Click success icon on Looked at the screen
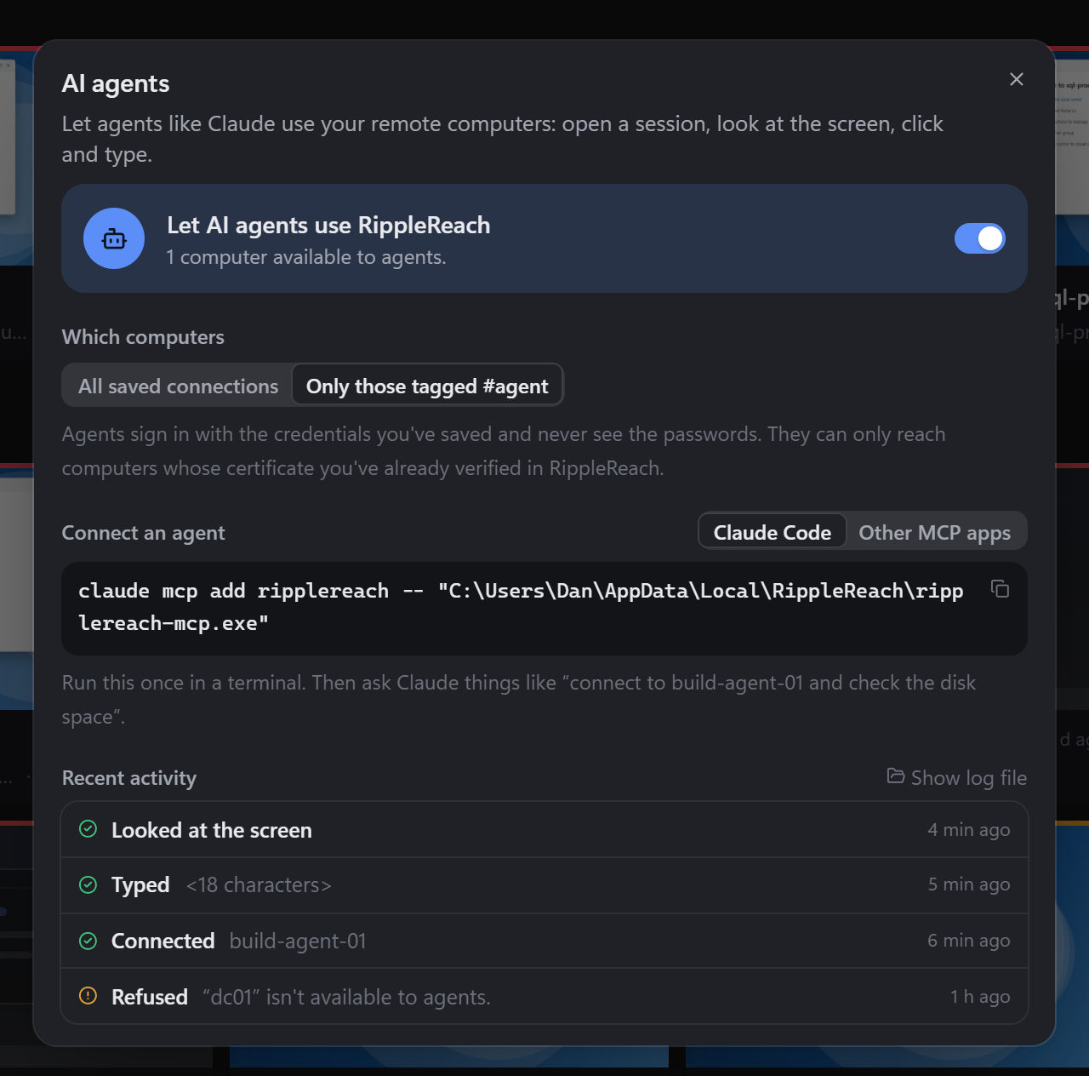This screenshot has height=1076, width=1089. [x=88, y=829]
